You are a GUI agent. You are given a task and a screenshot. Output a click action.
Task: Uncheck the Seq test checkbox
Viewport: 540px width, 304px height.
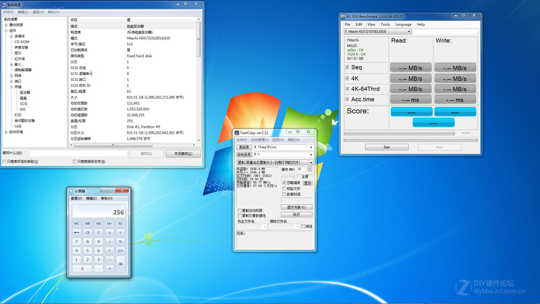tap(348, 68)
